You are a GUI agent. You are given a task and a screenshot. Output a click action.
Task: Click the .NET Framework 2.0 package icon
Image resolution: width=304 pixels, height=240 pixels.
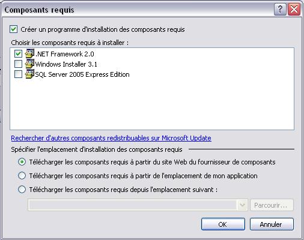click(x=29, y=53)
